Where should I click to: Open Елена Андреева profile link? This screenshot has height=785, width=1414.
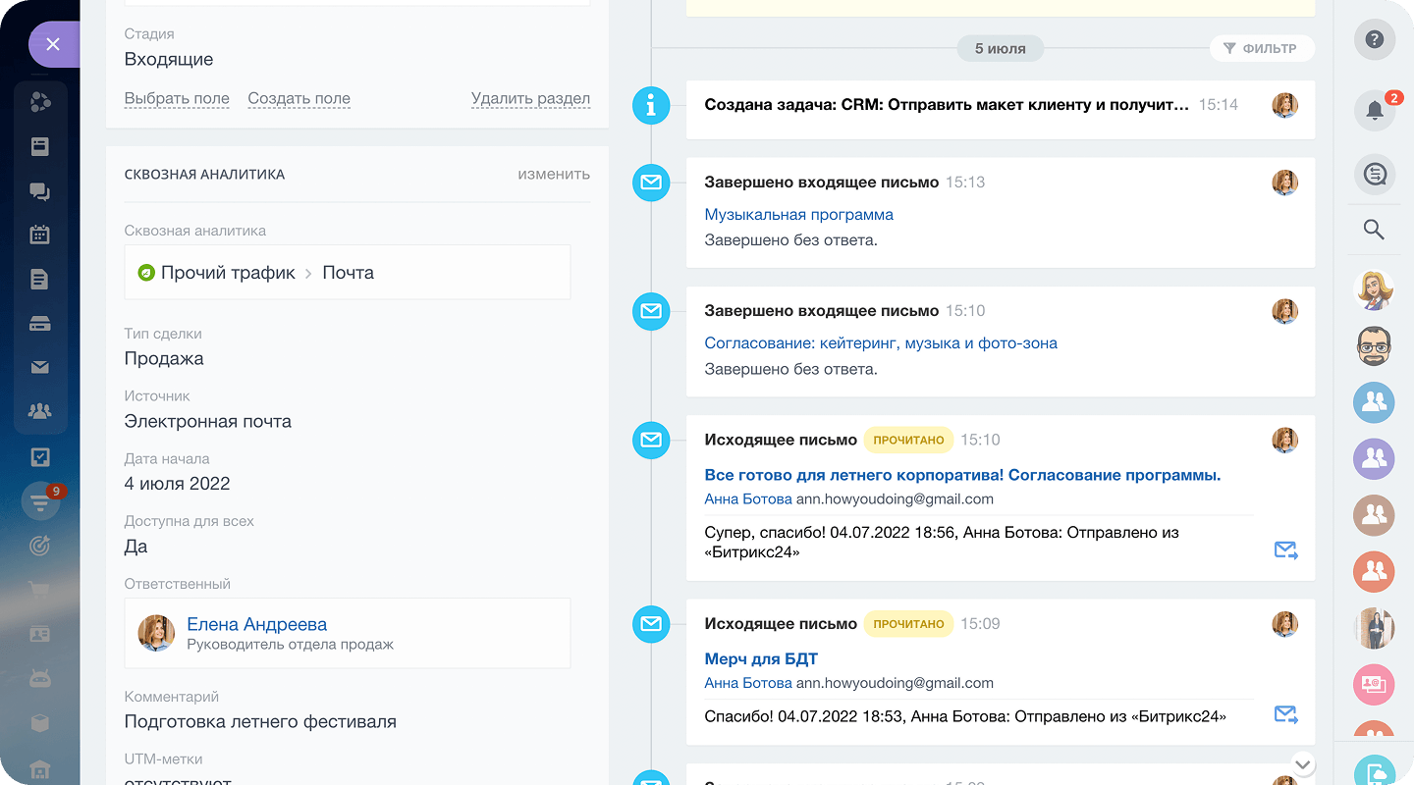256,624
